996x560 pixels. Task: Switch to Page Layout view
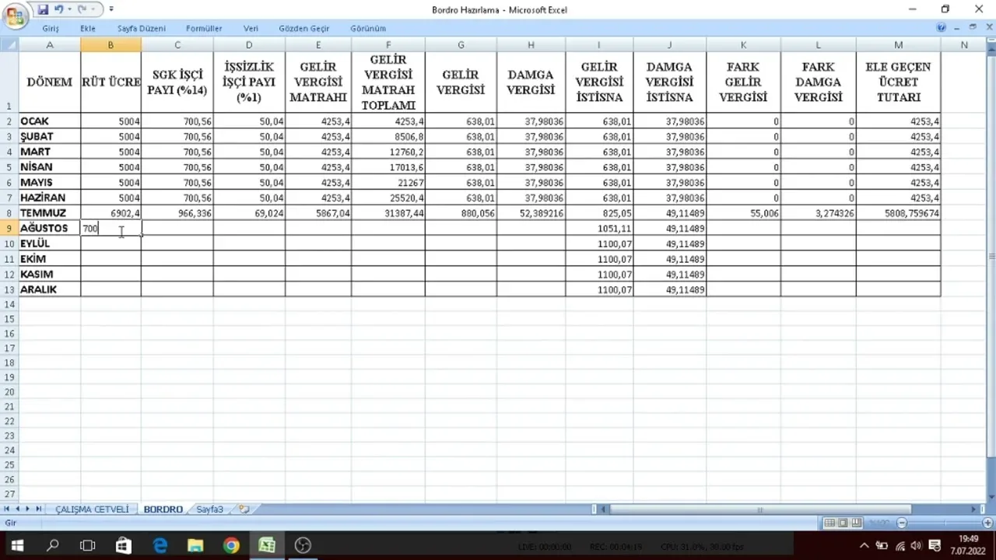click(x=843, y=523)
